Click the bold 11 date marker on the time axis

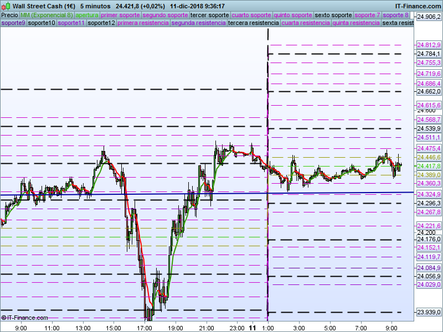253,328
